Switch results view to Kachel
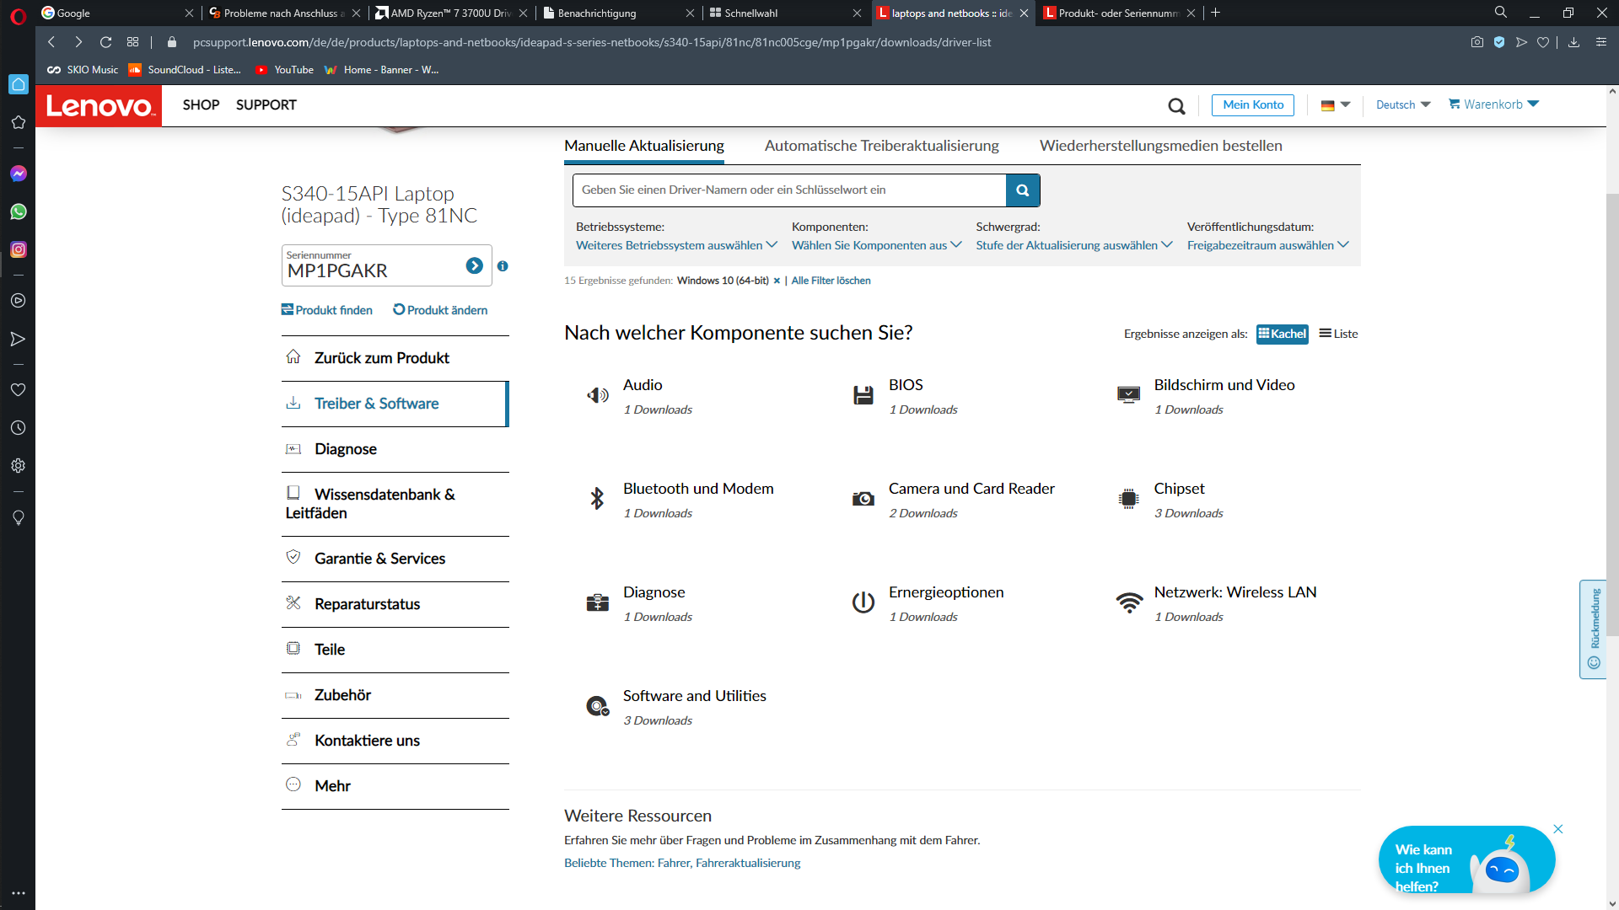Screen dimensions: 1619x910 click(1282, 334)
